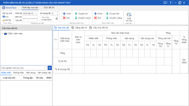Switch to Thiết lập ma trận tab
Viewport: 189px width, 106px height.
click(30, 8)
